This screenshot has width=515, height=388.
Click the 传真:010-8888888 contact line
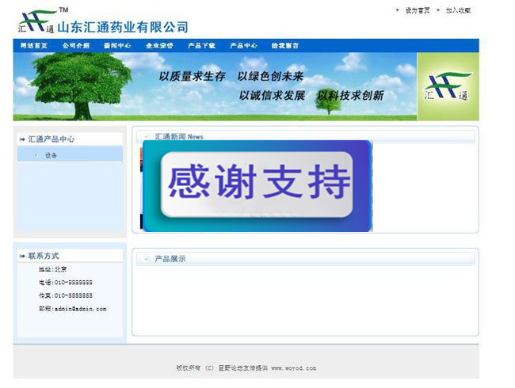point(66,295)
